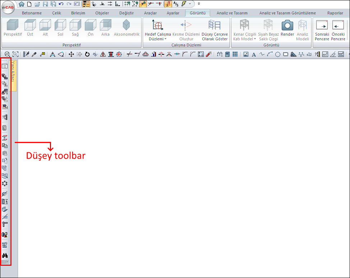Open the Objeler ribbon tab
The height and width of the screenshot is (278, 350).
pos(102,13)
